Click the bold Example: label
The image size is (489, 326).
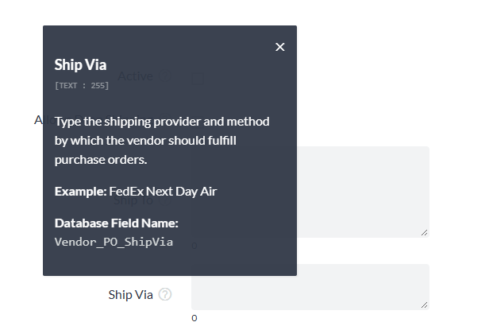pos(80,192)
